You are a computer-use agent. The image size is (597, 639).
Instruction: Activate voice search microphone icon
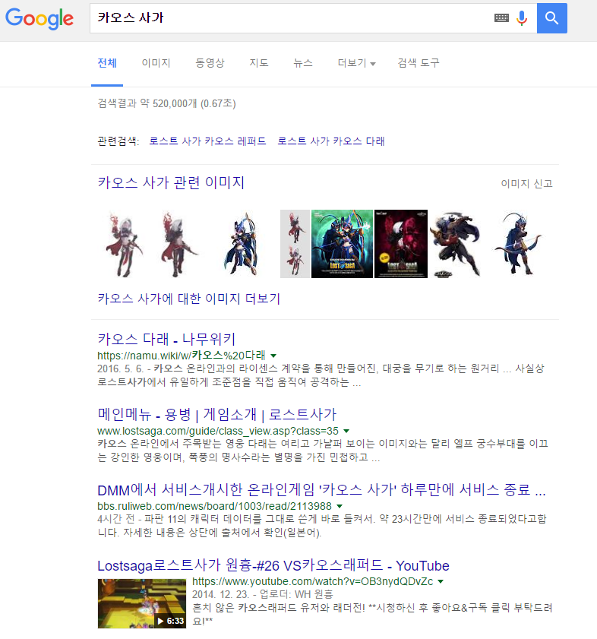[522, 18]
